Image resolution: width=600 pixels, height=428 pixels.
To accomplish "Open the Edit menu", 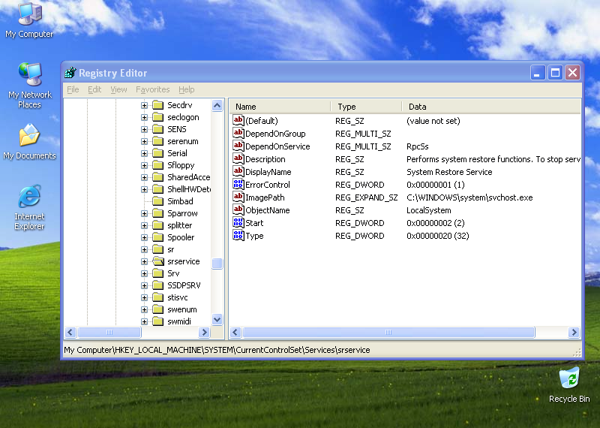I will pos(94,89).
